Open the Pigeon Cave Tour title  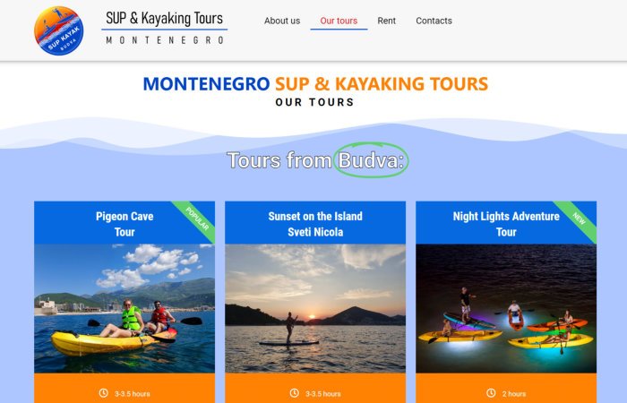(125, 224)
